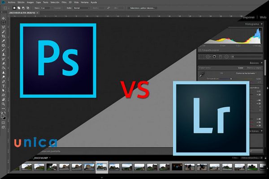Select the Clone Stamp tool
The width and height of the screenshot is (269, 179).
pyautogui.click(x=4, y=54)
